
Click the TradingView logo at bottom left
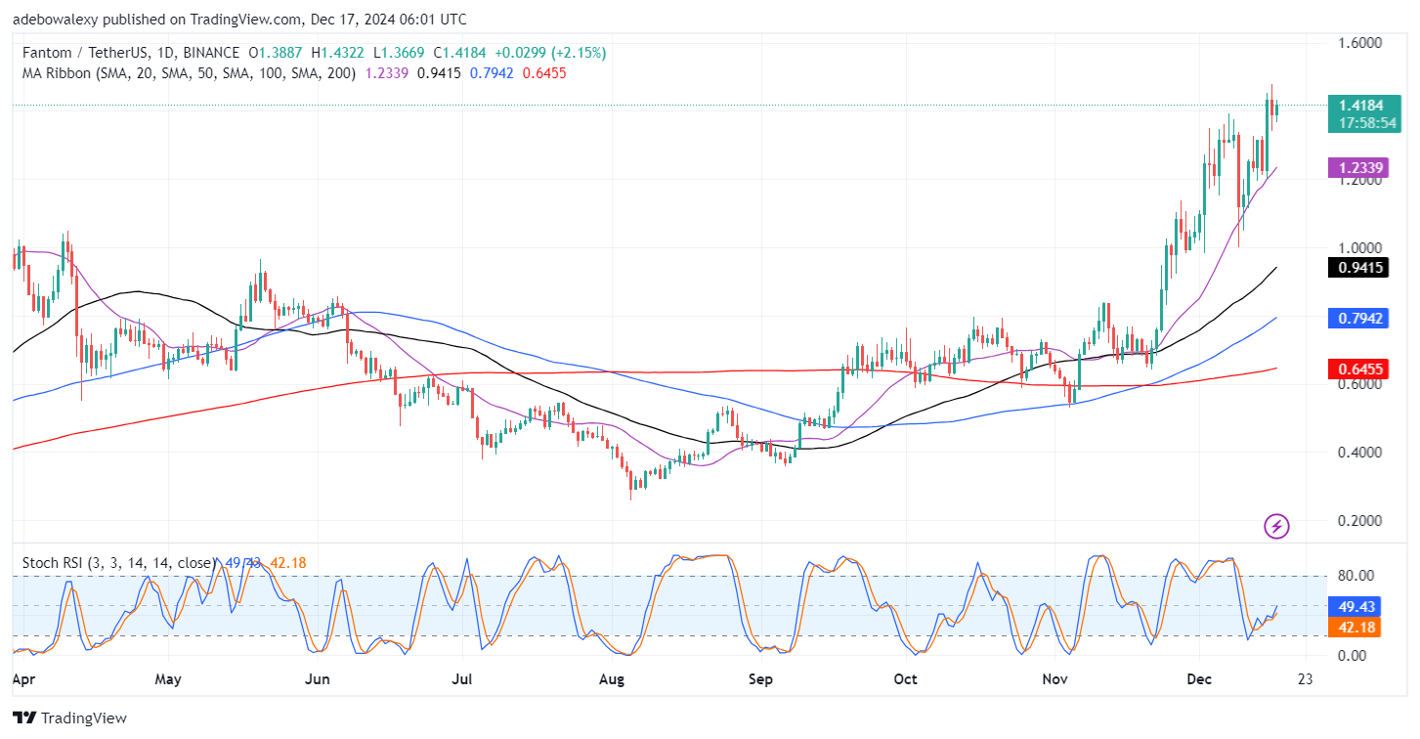pos(69,717)
